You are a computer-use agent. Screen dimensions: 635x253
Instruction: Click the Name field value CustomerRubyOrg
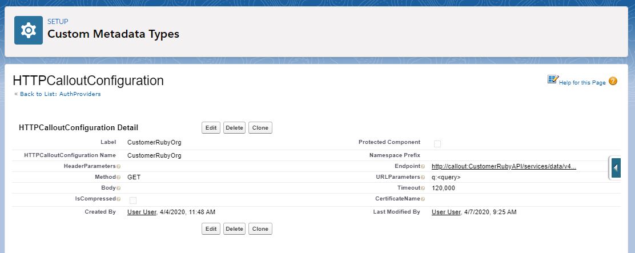click(x=154, y=155)
